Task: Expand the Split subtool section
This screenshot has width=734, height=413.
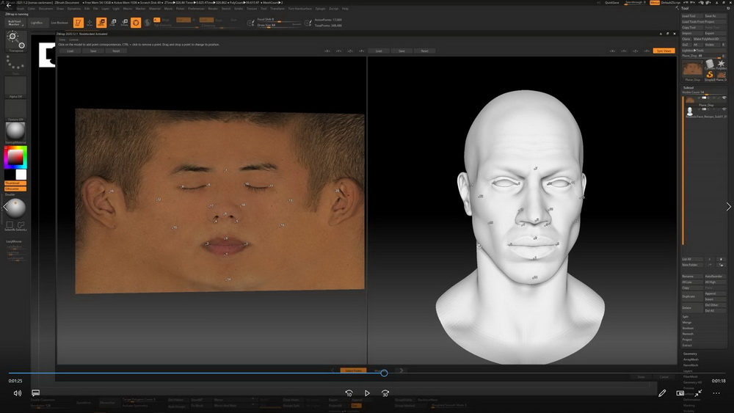Action: tap(686, 317)
